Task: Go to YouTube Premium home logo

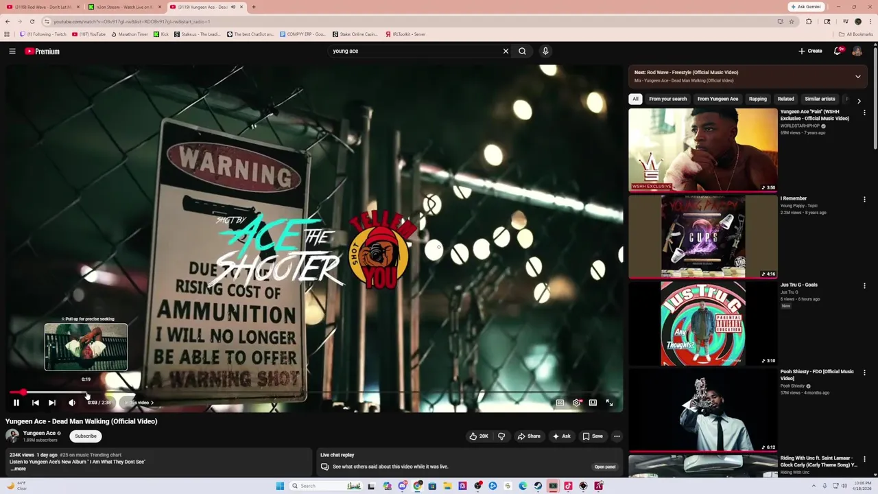Action: 43,51
